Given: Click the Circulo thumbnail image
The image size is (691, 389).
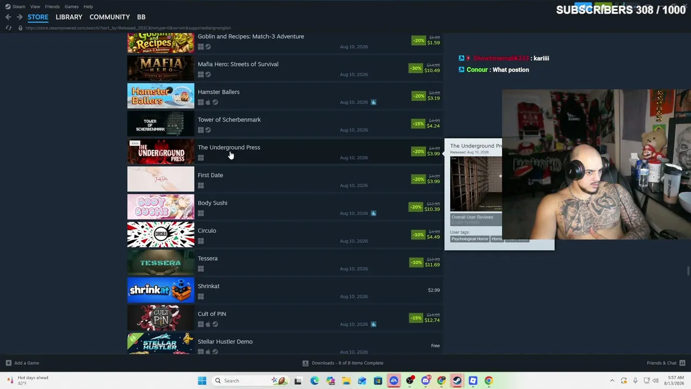Looking at the screenshot, I should click(x=160, y=235).
